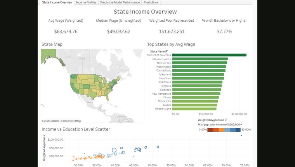This screenshot has width=295, height=167.
Task: Select the Alaska bar in chart
Action: click(194, 105)
